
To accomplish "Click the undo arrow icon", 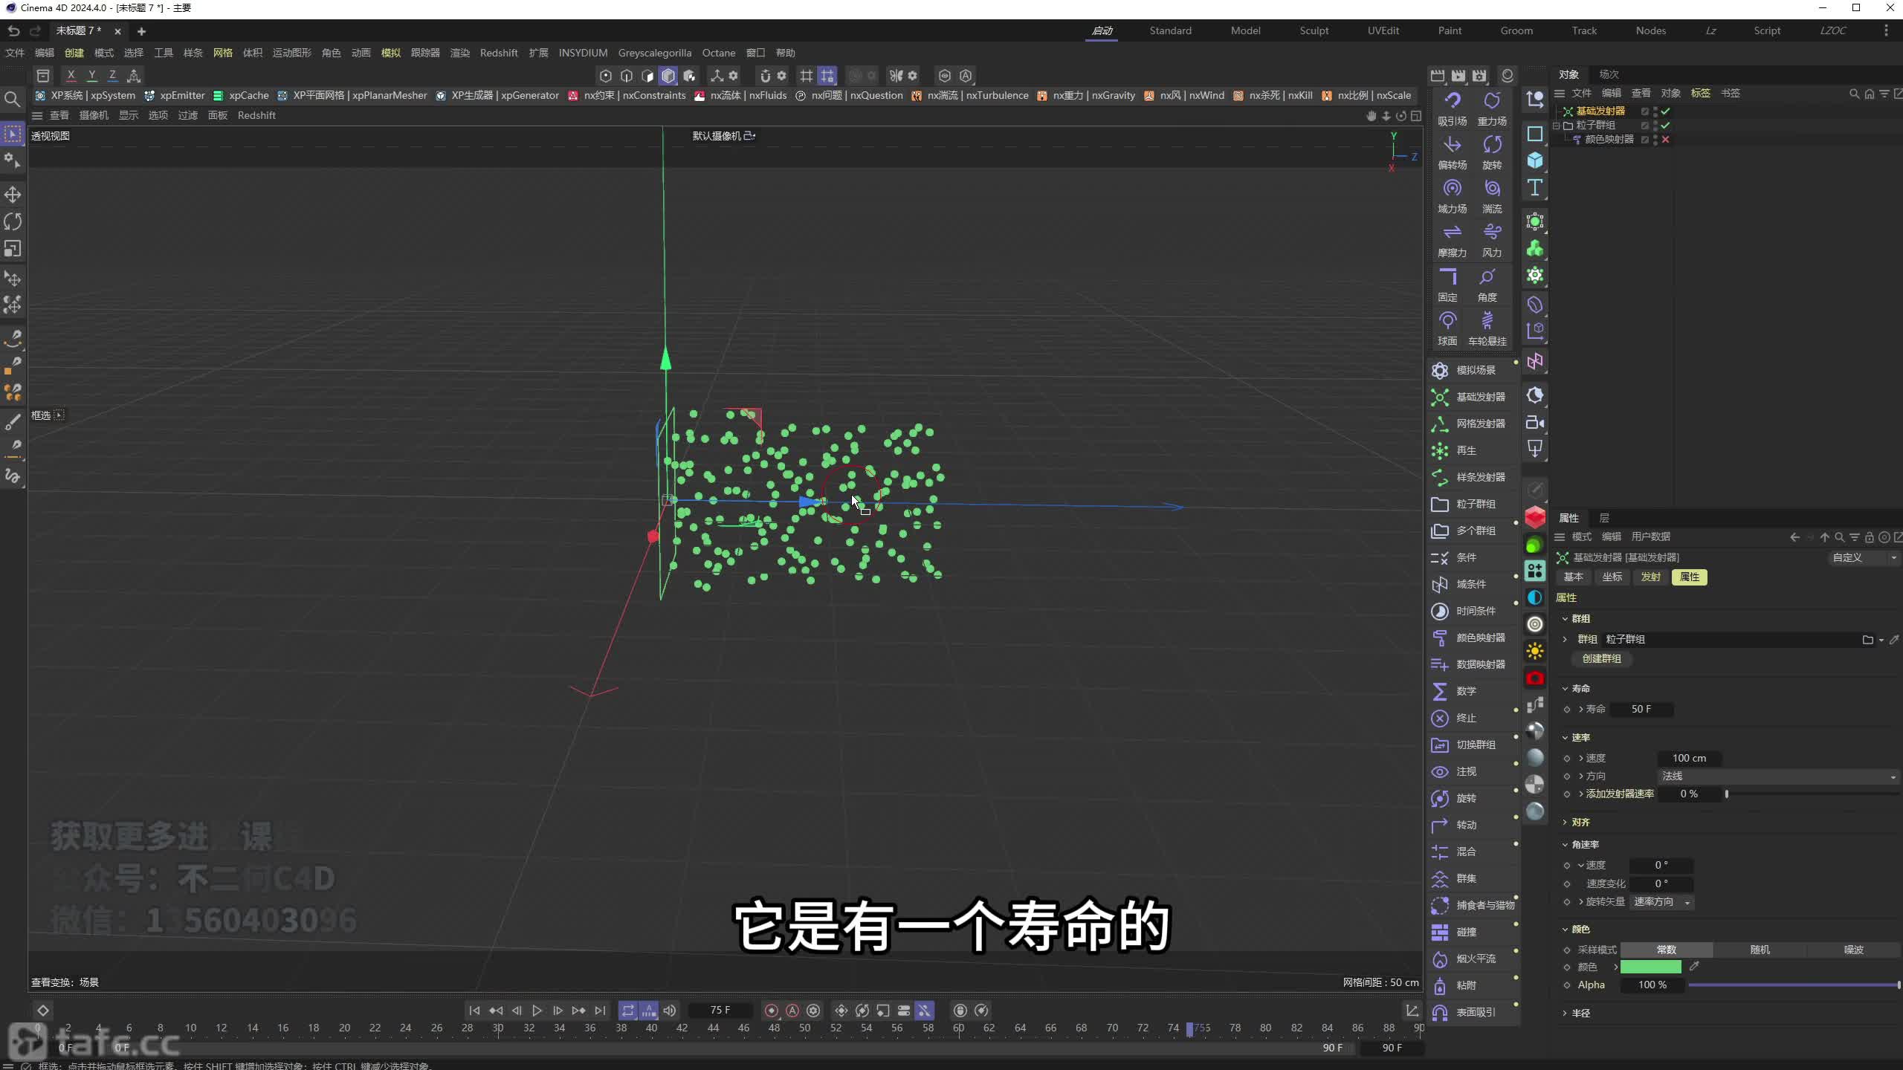I will [x=13, y=30].
